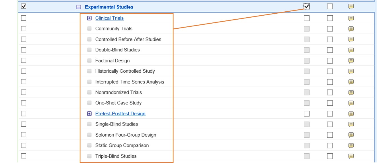Viewport: 377px width, 163px height.
Task: Open scope note icon for Nonrandomized Trials
Action: click(x=351, y=92)
